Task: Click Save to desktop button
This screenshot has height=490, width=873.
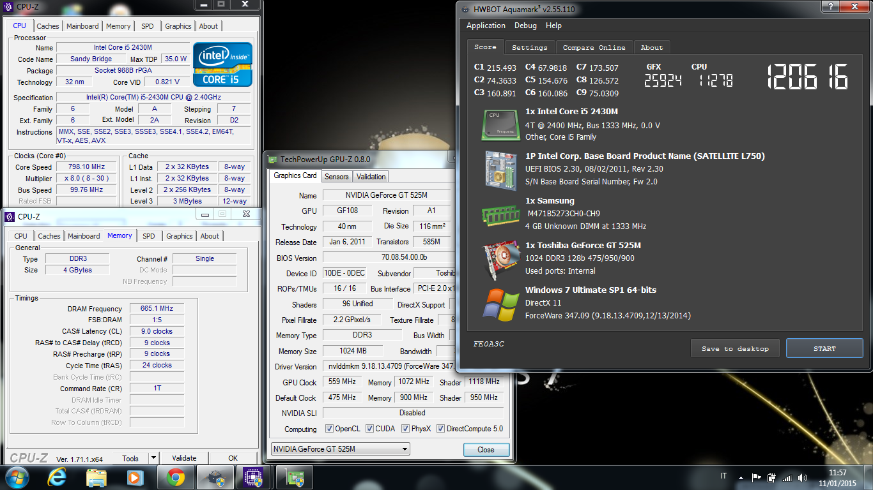Action: point(735,348)
